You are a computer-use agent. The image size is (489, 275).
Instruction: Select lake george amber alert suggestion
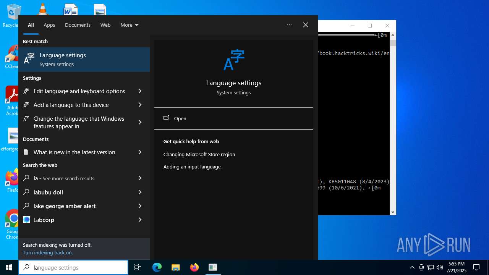(65, 206)
